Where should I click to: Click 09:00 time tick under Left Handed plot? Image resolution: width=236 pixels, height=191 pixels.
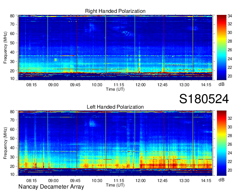53,181
